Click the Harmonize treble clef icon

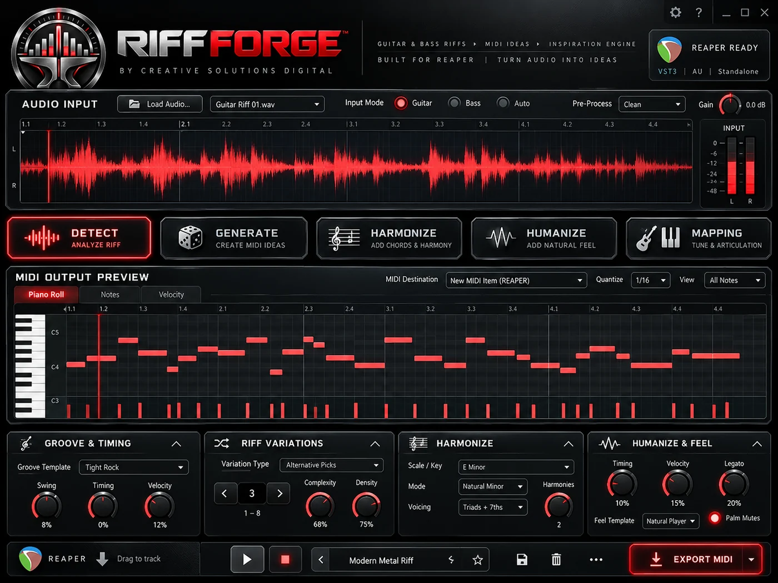(343, 239)
